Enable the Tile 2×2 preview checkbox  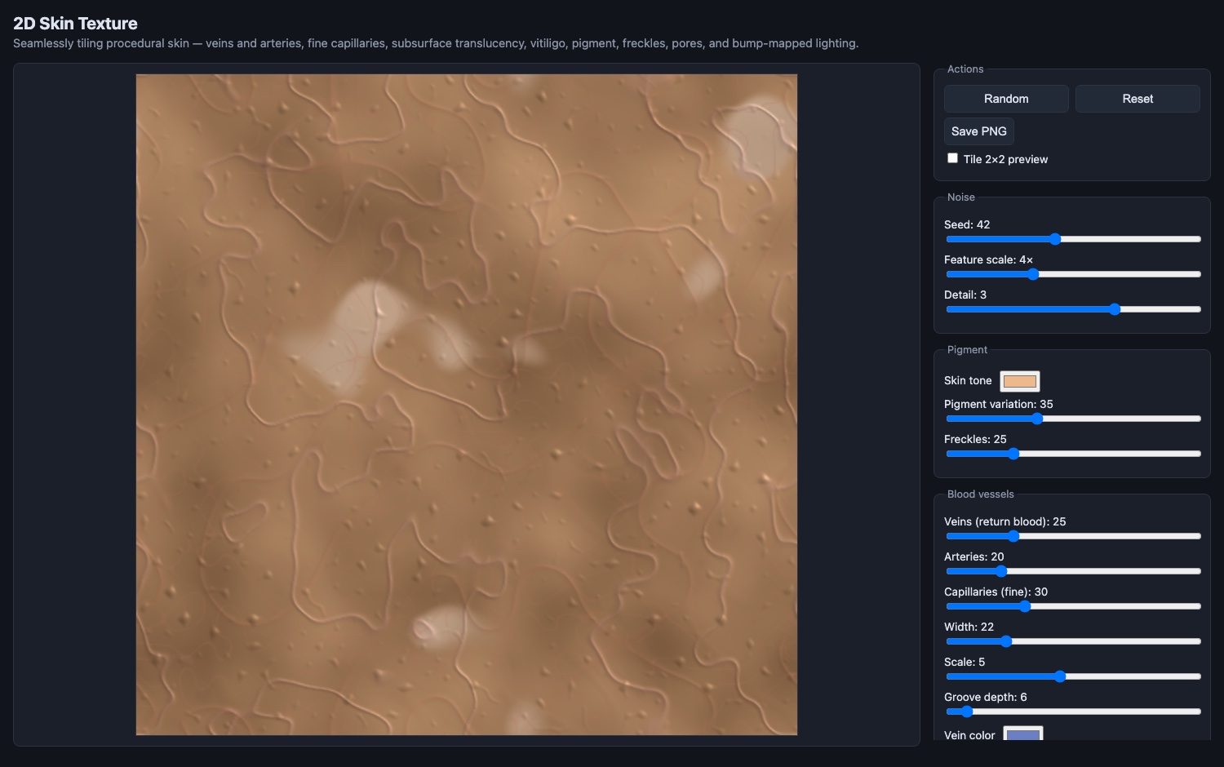(952, 158)
